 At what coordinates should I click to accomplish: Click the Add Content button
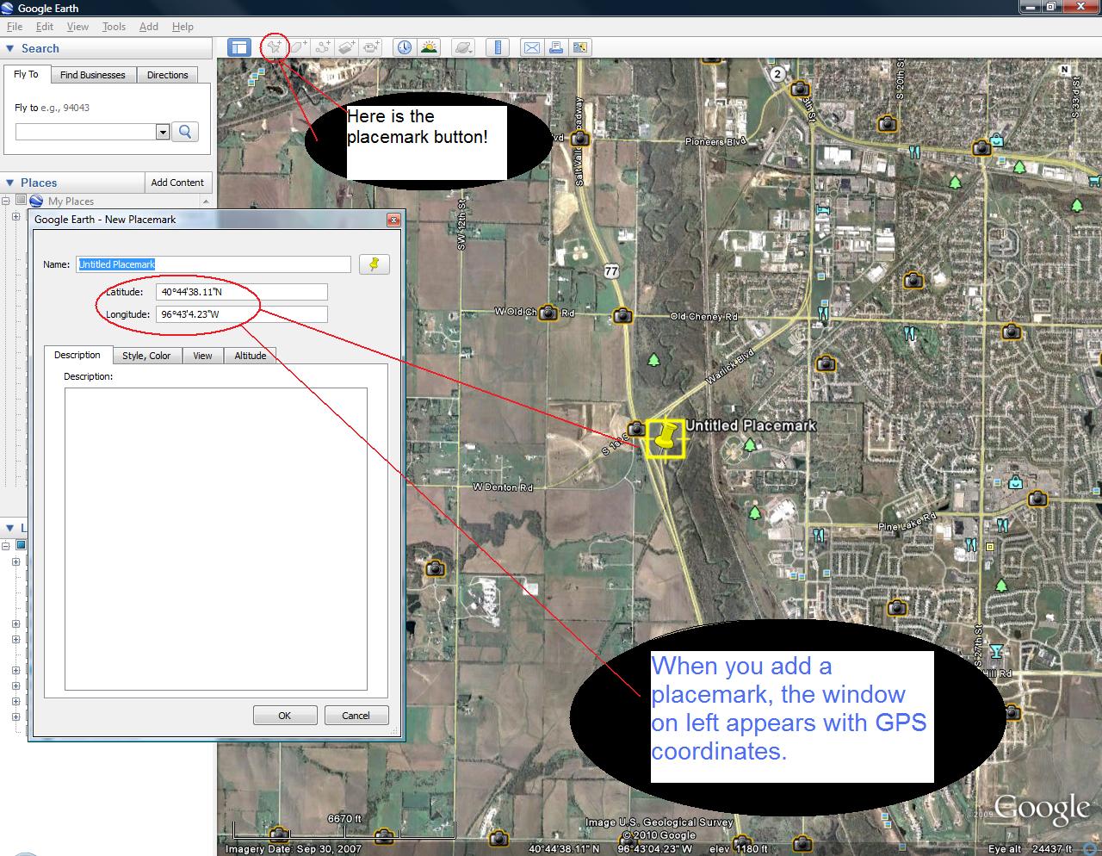click(x=177, y=183)
